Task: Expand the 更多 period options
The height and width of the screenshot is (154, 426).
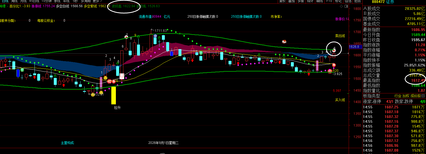Action: pos(97,1)
